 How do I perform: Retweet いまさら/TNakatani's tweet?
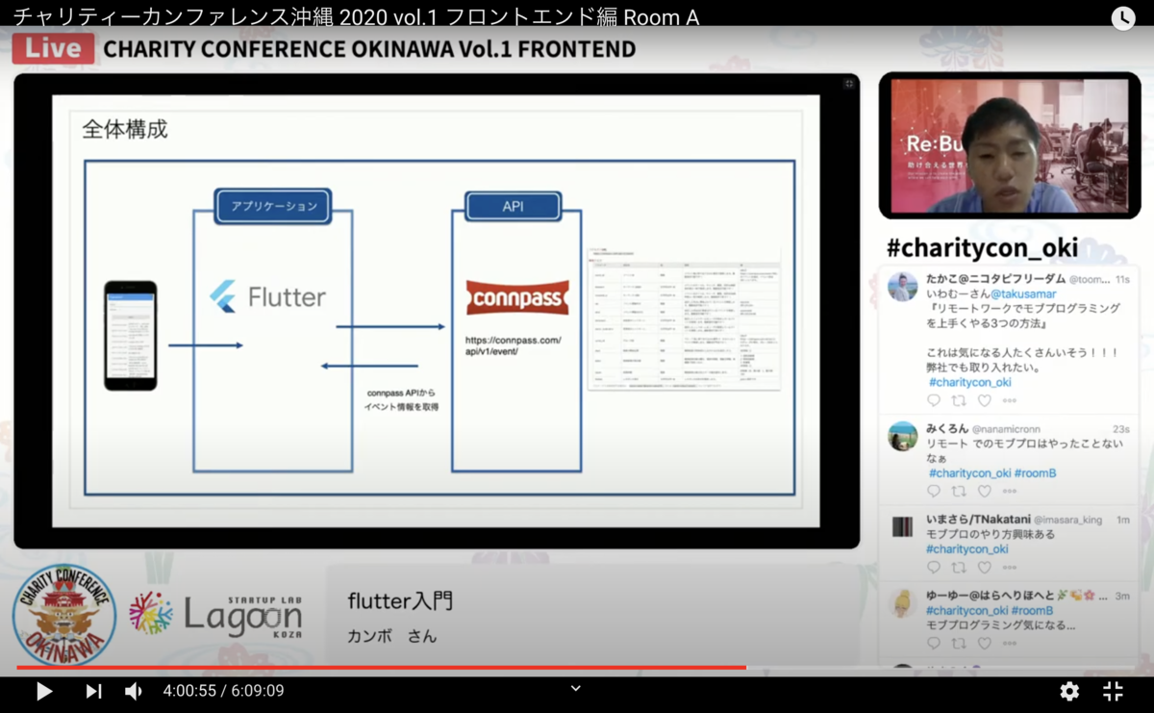point(959,568)
